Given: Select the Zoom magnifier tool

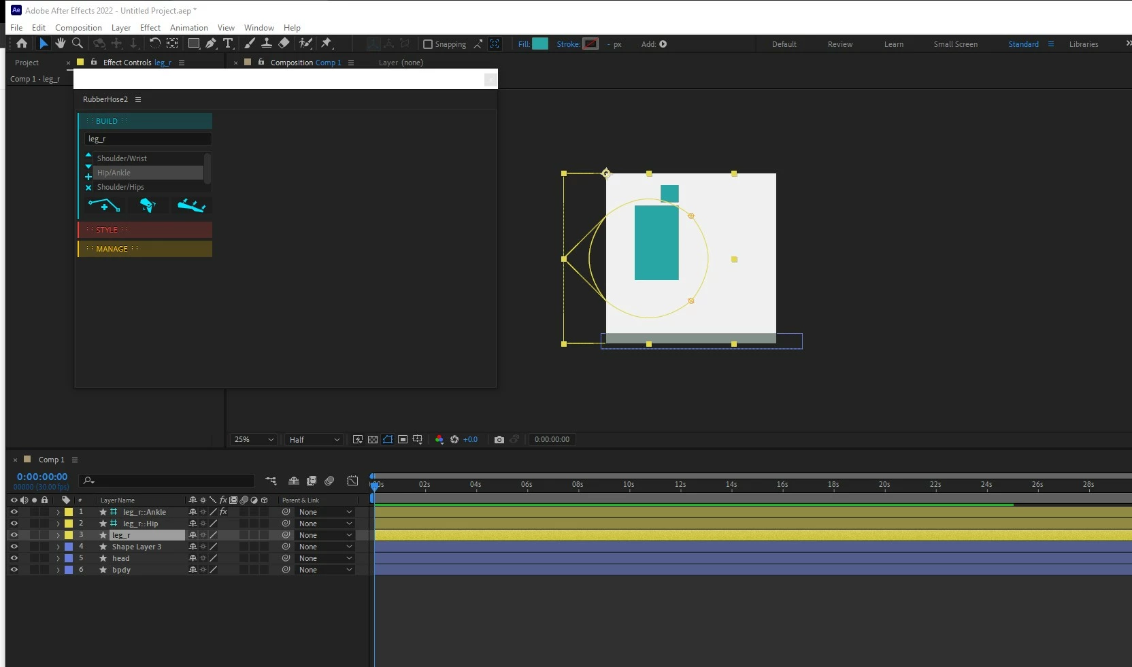Looking at the screenshot, I should (x=78, y=44).
